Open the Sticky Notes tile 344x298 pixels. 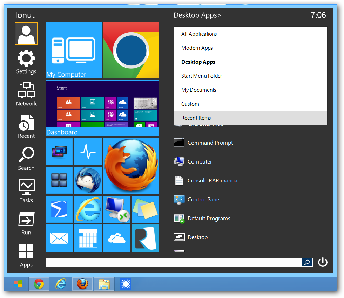[x=146, y=209]
